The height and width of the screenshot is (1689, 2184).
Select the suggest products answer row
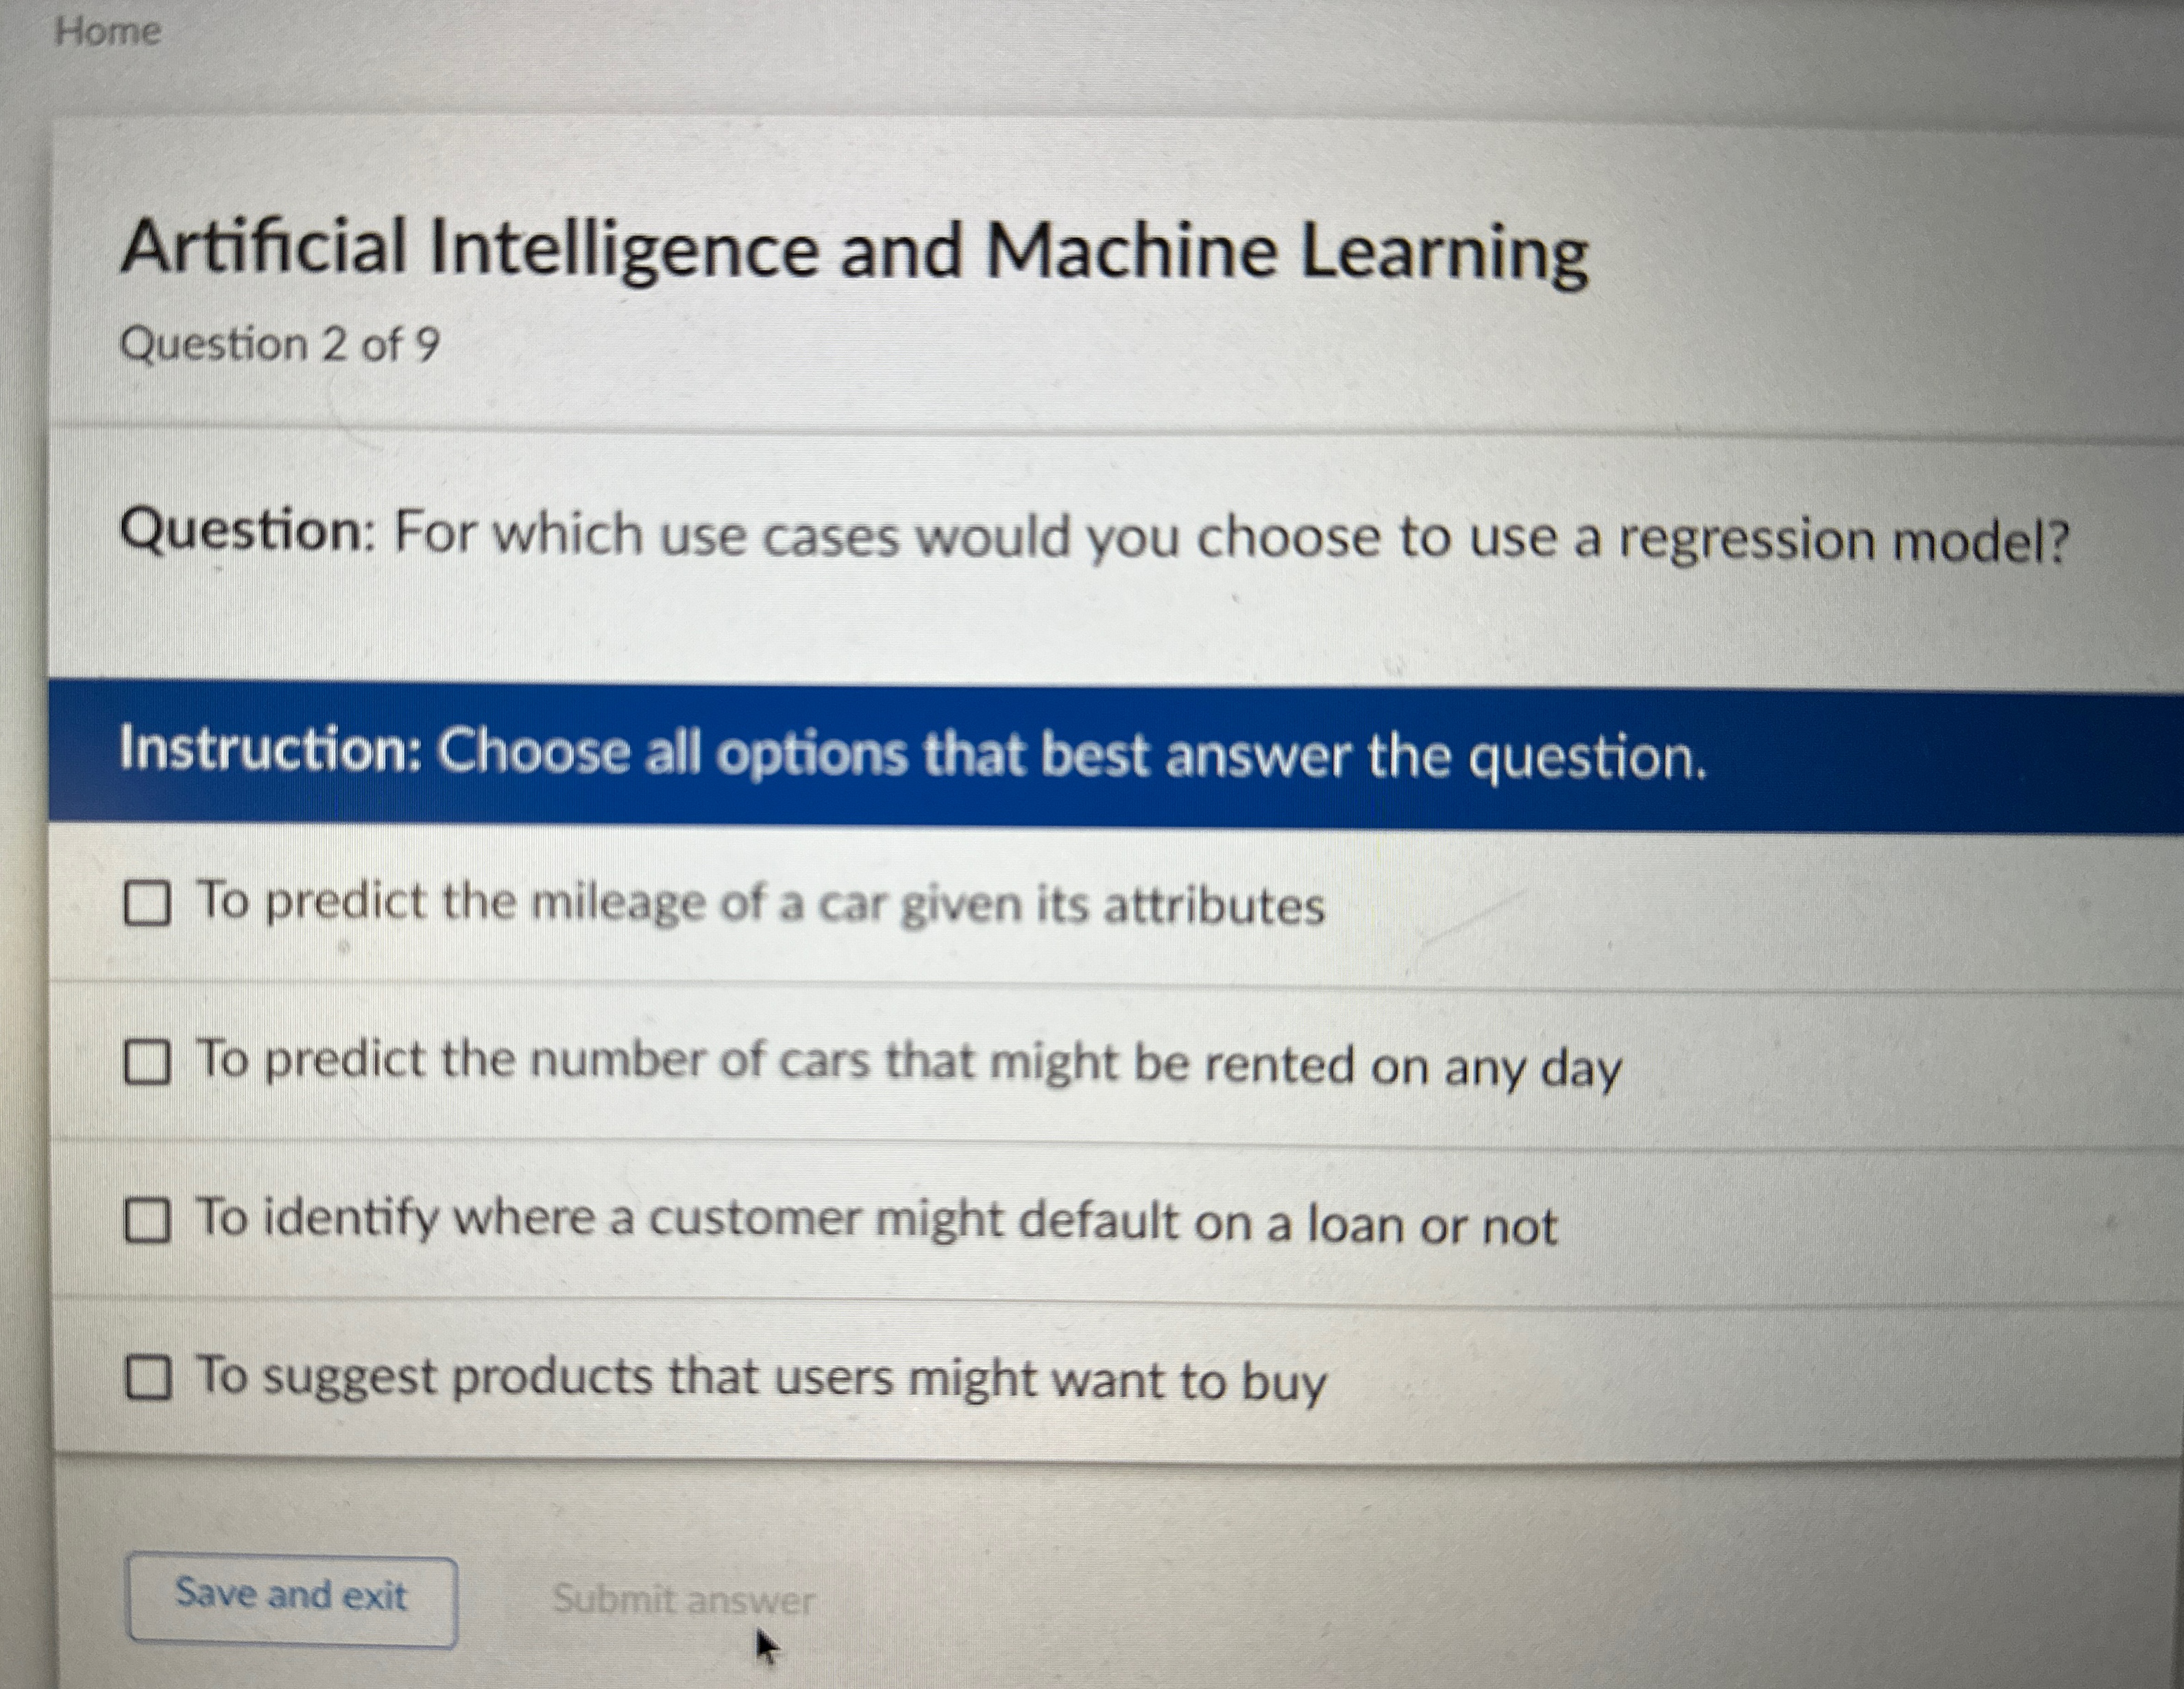pos(760,1379)
